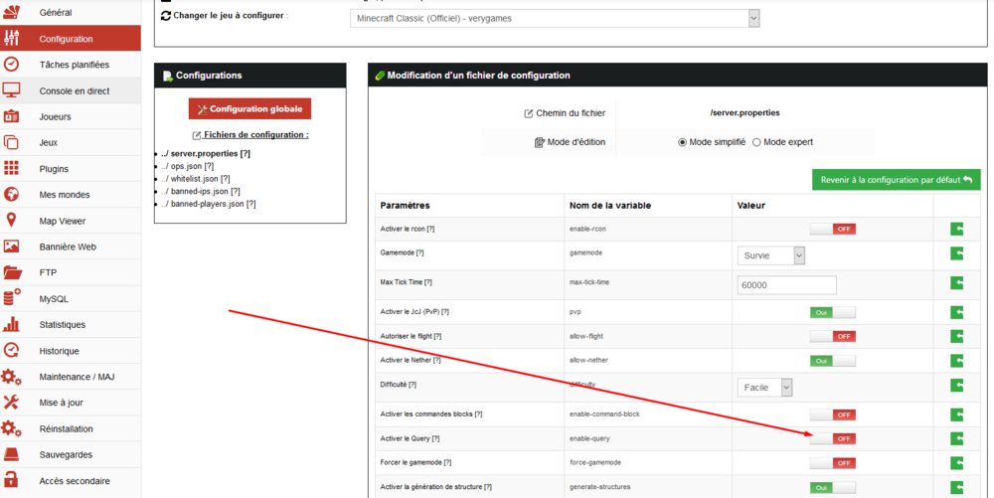Click Revenir à la configuration par défaut
This screenshot has width=994, height=498.
(x=896, y=180)
